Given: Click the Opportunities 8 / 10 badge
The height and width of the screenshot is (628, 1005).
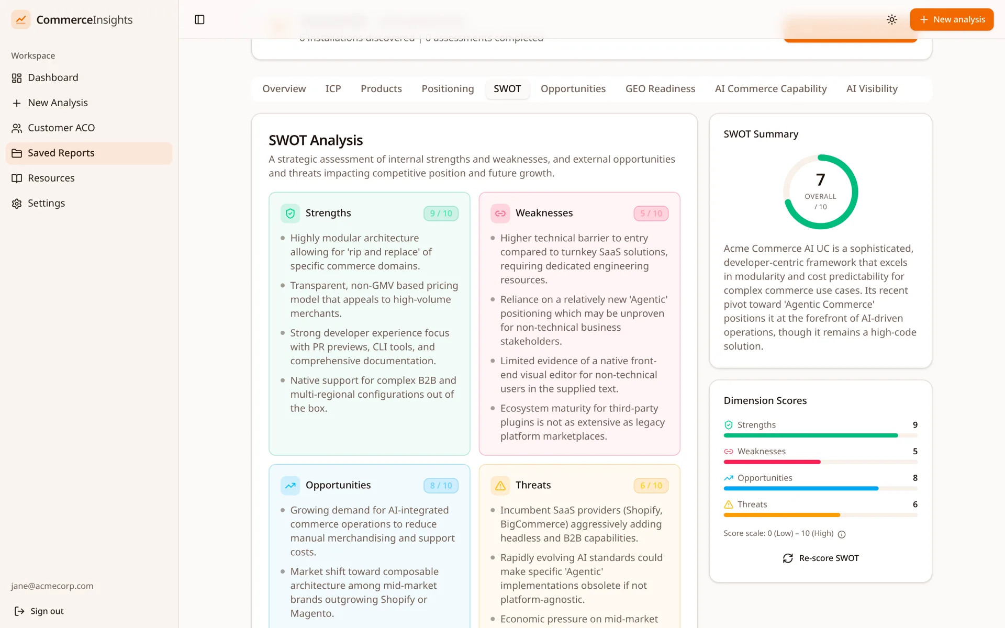Looking at the screenshot, I should click(x=441, y=486).
